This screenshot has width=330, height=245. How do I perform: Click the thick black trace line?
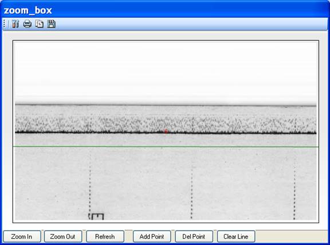166,133
